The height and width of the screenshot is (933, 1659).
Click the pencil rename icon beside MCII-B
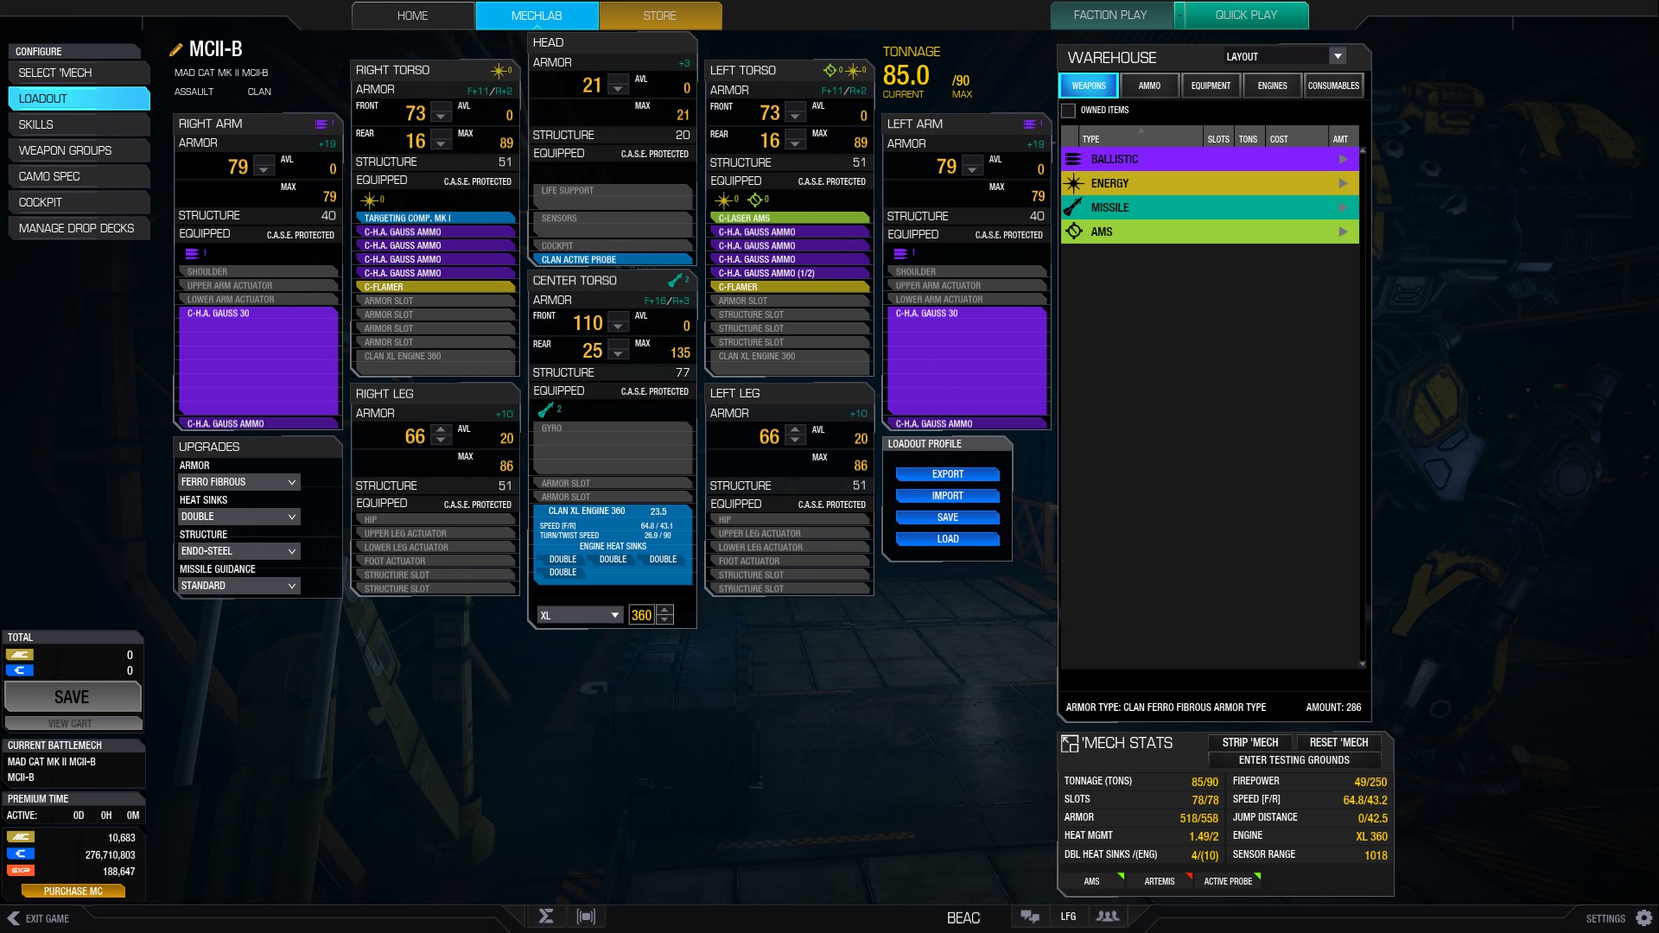(x=176, y=50)
